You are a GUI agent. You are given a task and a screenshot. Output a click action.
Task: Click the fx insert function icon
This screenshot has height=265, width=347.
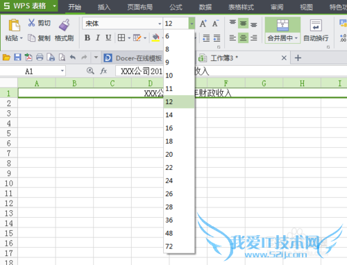point(103,71)
